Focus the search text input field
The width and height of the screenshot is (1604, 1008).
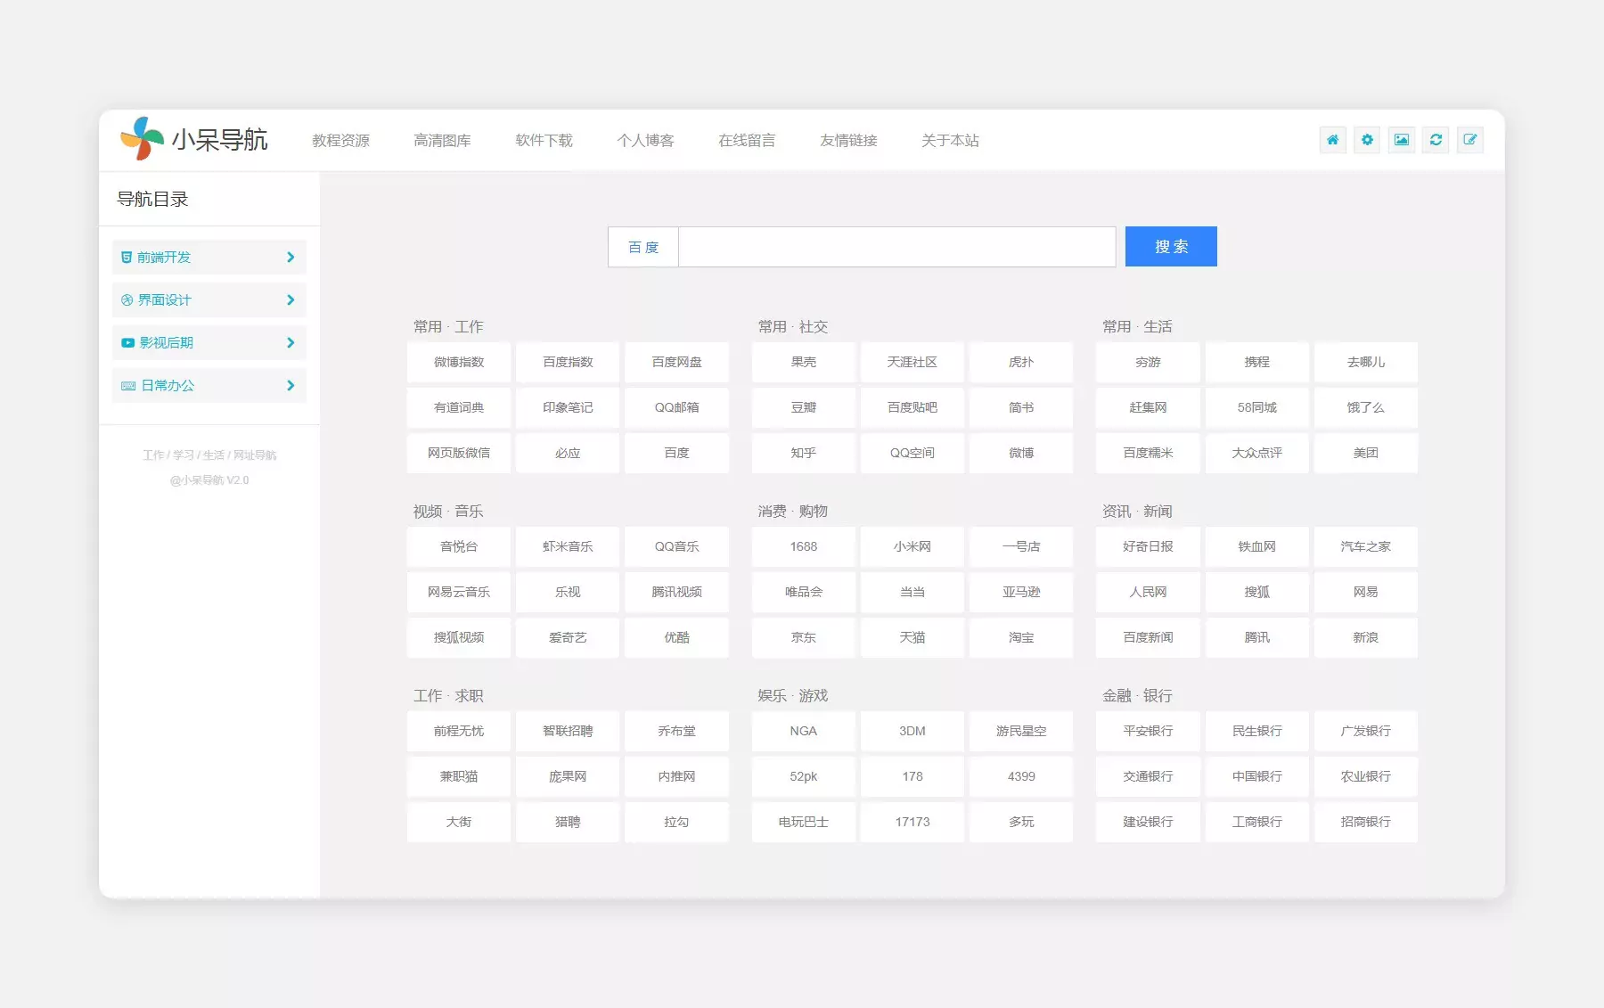point(896,247)
